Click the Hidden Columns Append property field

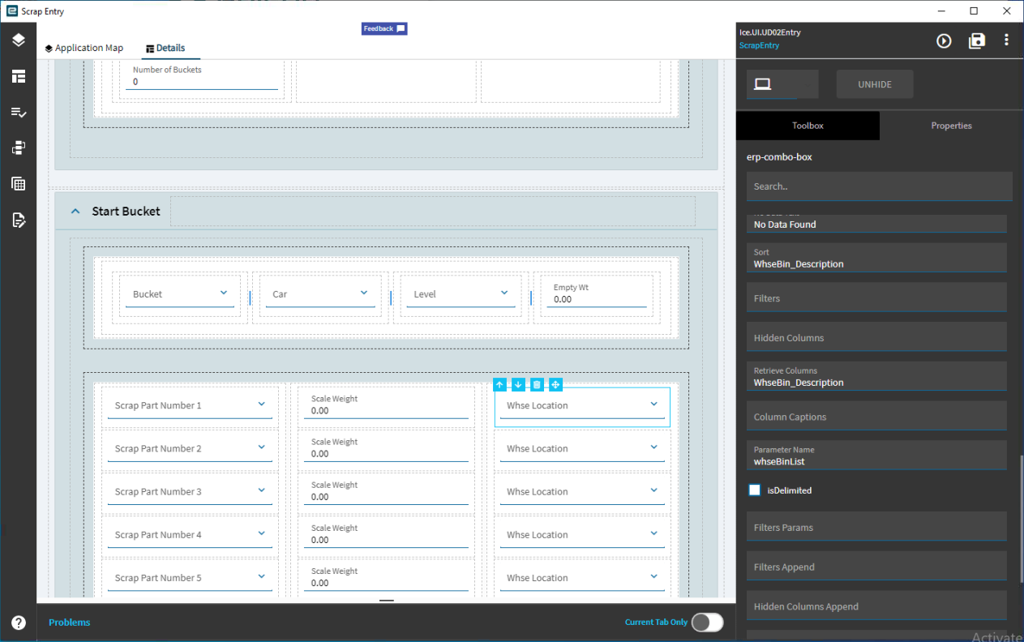coord(876,606)
